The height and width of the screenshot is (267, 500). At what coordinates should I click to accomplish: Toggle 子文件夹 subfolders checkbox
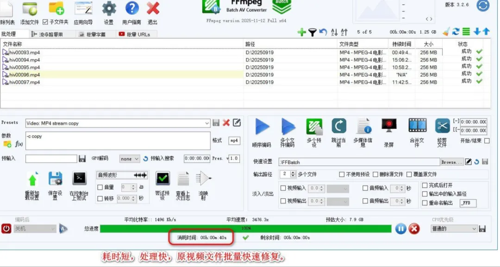tap(45, 22)
